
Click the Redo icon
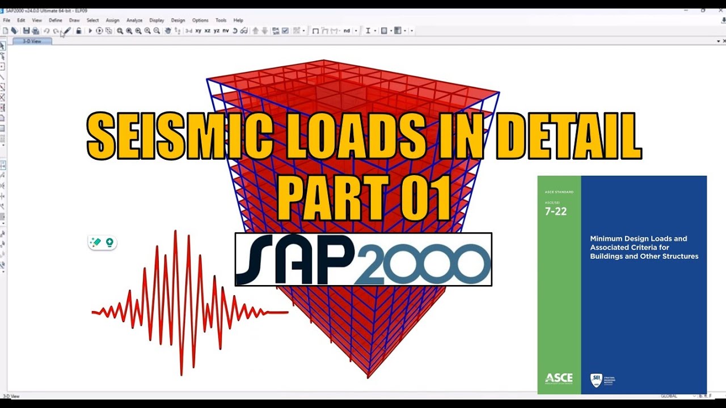pyautogui.click(x=56, y=31)
